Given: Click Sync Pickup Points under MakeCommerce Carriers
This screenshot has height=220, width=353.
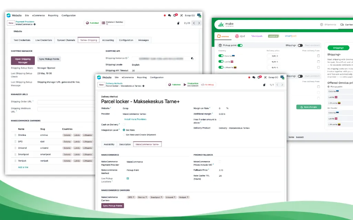Looking at the screenshot, I should tap(113, 206).
